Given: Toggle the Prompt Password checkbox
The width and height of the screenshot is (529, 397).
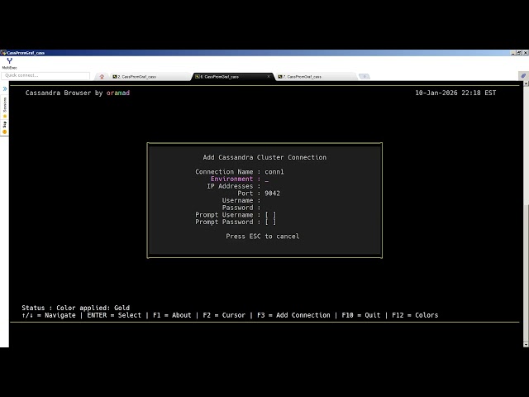Looking at the screenshot, I should (270, 222).
